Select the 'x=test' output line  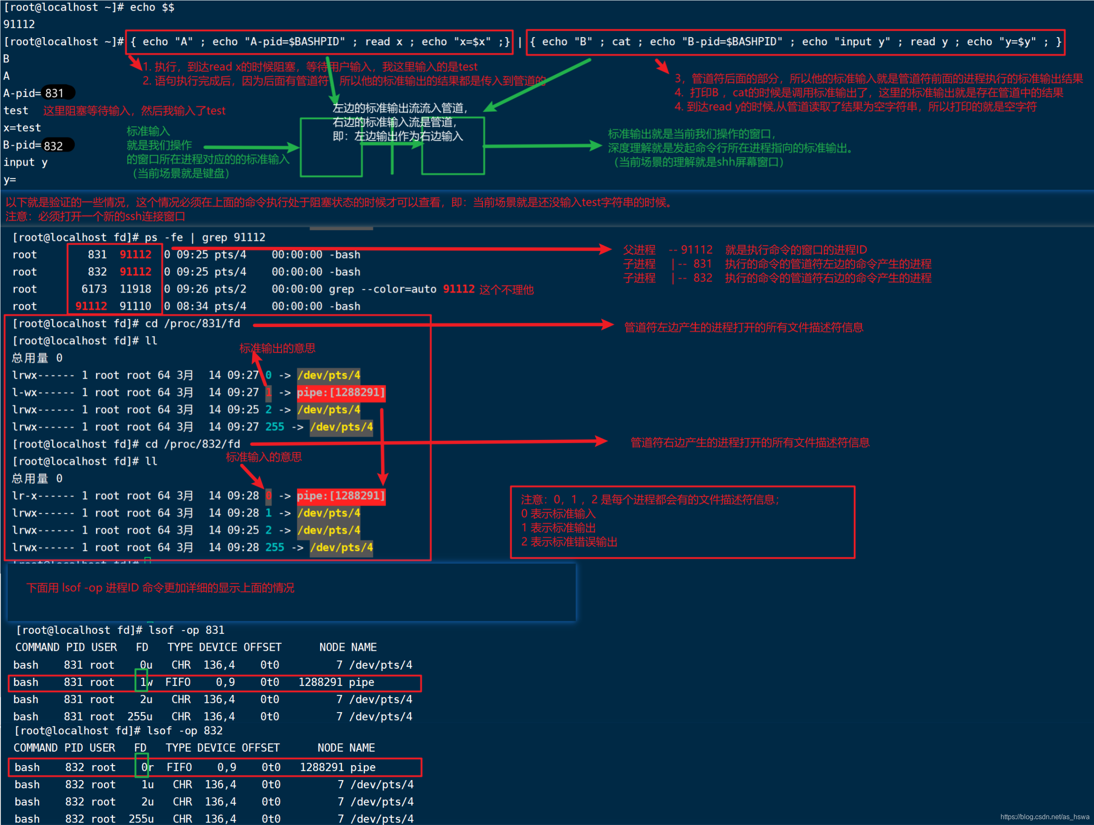[22, 128]
